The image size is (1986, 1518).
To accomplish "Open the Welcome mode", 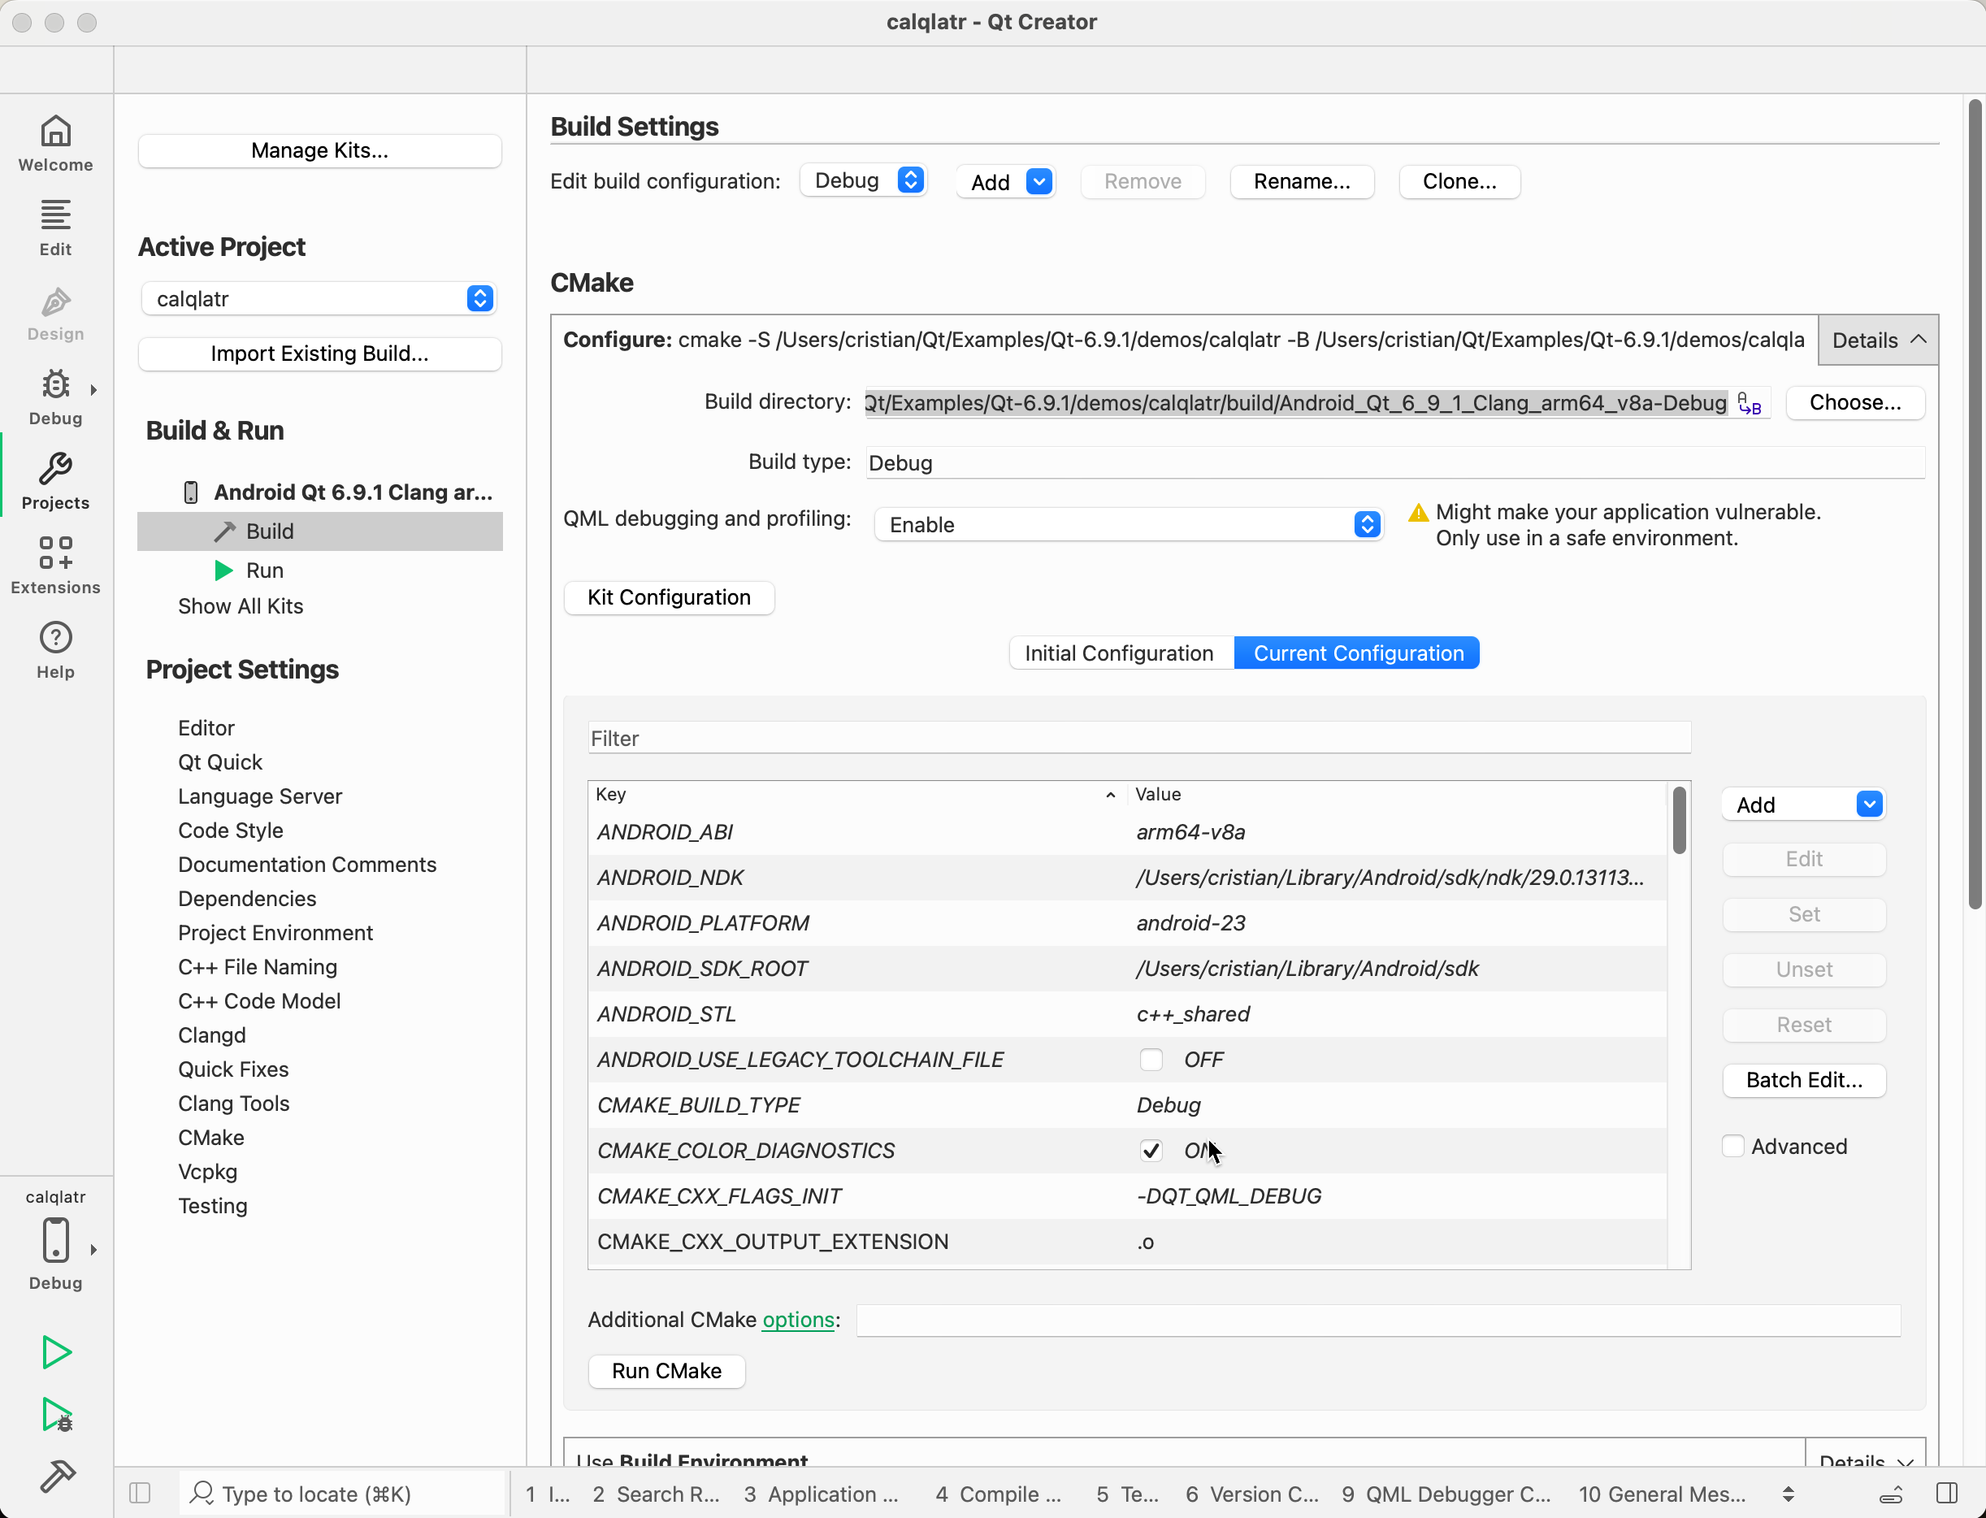I will [x=55, y=144].
